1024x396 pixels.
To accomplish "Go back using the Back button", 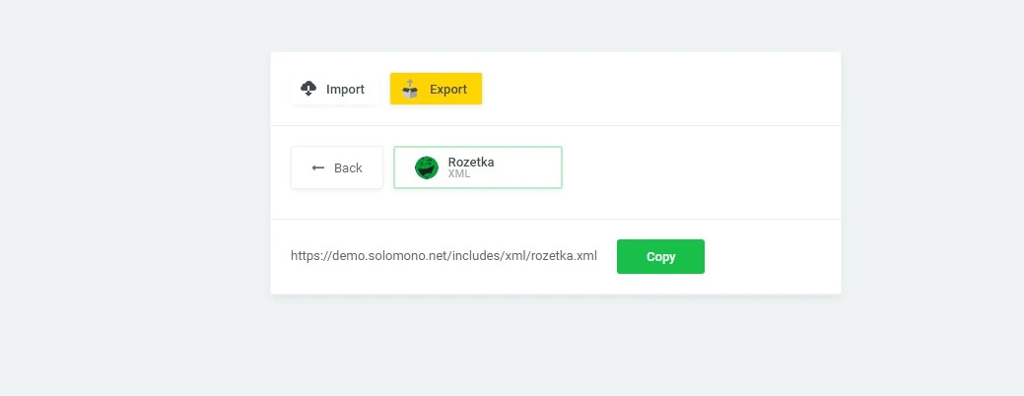I will (x=337, y=167).
